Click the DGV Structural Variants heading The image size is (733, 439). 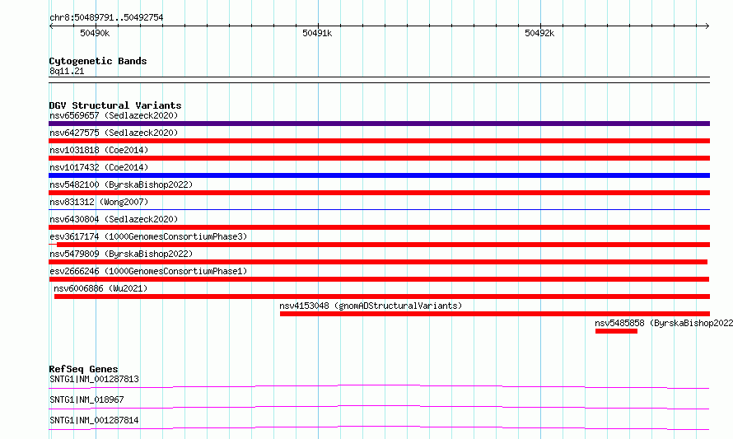115,105
